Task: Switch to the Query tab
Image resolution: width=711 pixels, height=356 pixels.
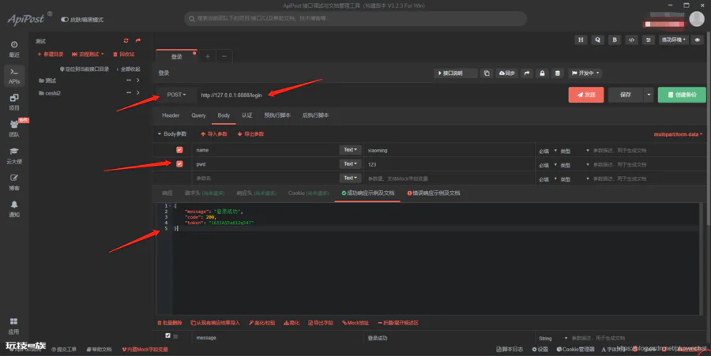Action: 198,115
